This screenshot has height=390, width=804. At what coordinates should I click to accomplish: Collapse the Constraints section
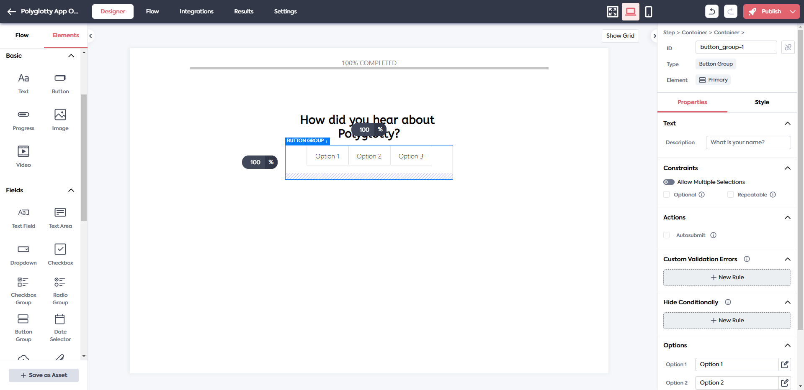coord(788,168)
